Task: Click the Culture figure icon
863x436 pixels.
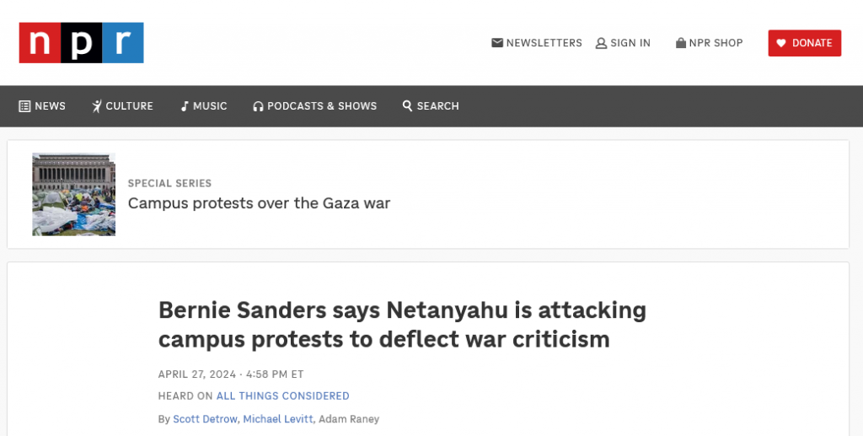Action: 97,106
